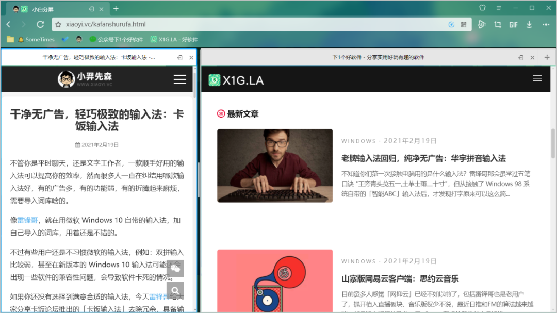
Task: Click WINDOWS category above 华宇拼音 article
Action: (358, 141)
